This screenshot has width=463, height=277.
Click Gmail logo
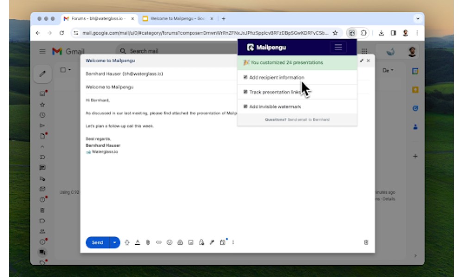68,52
